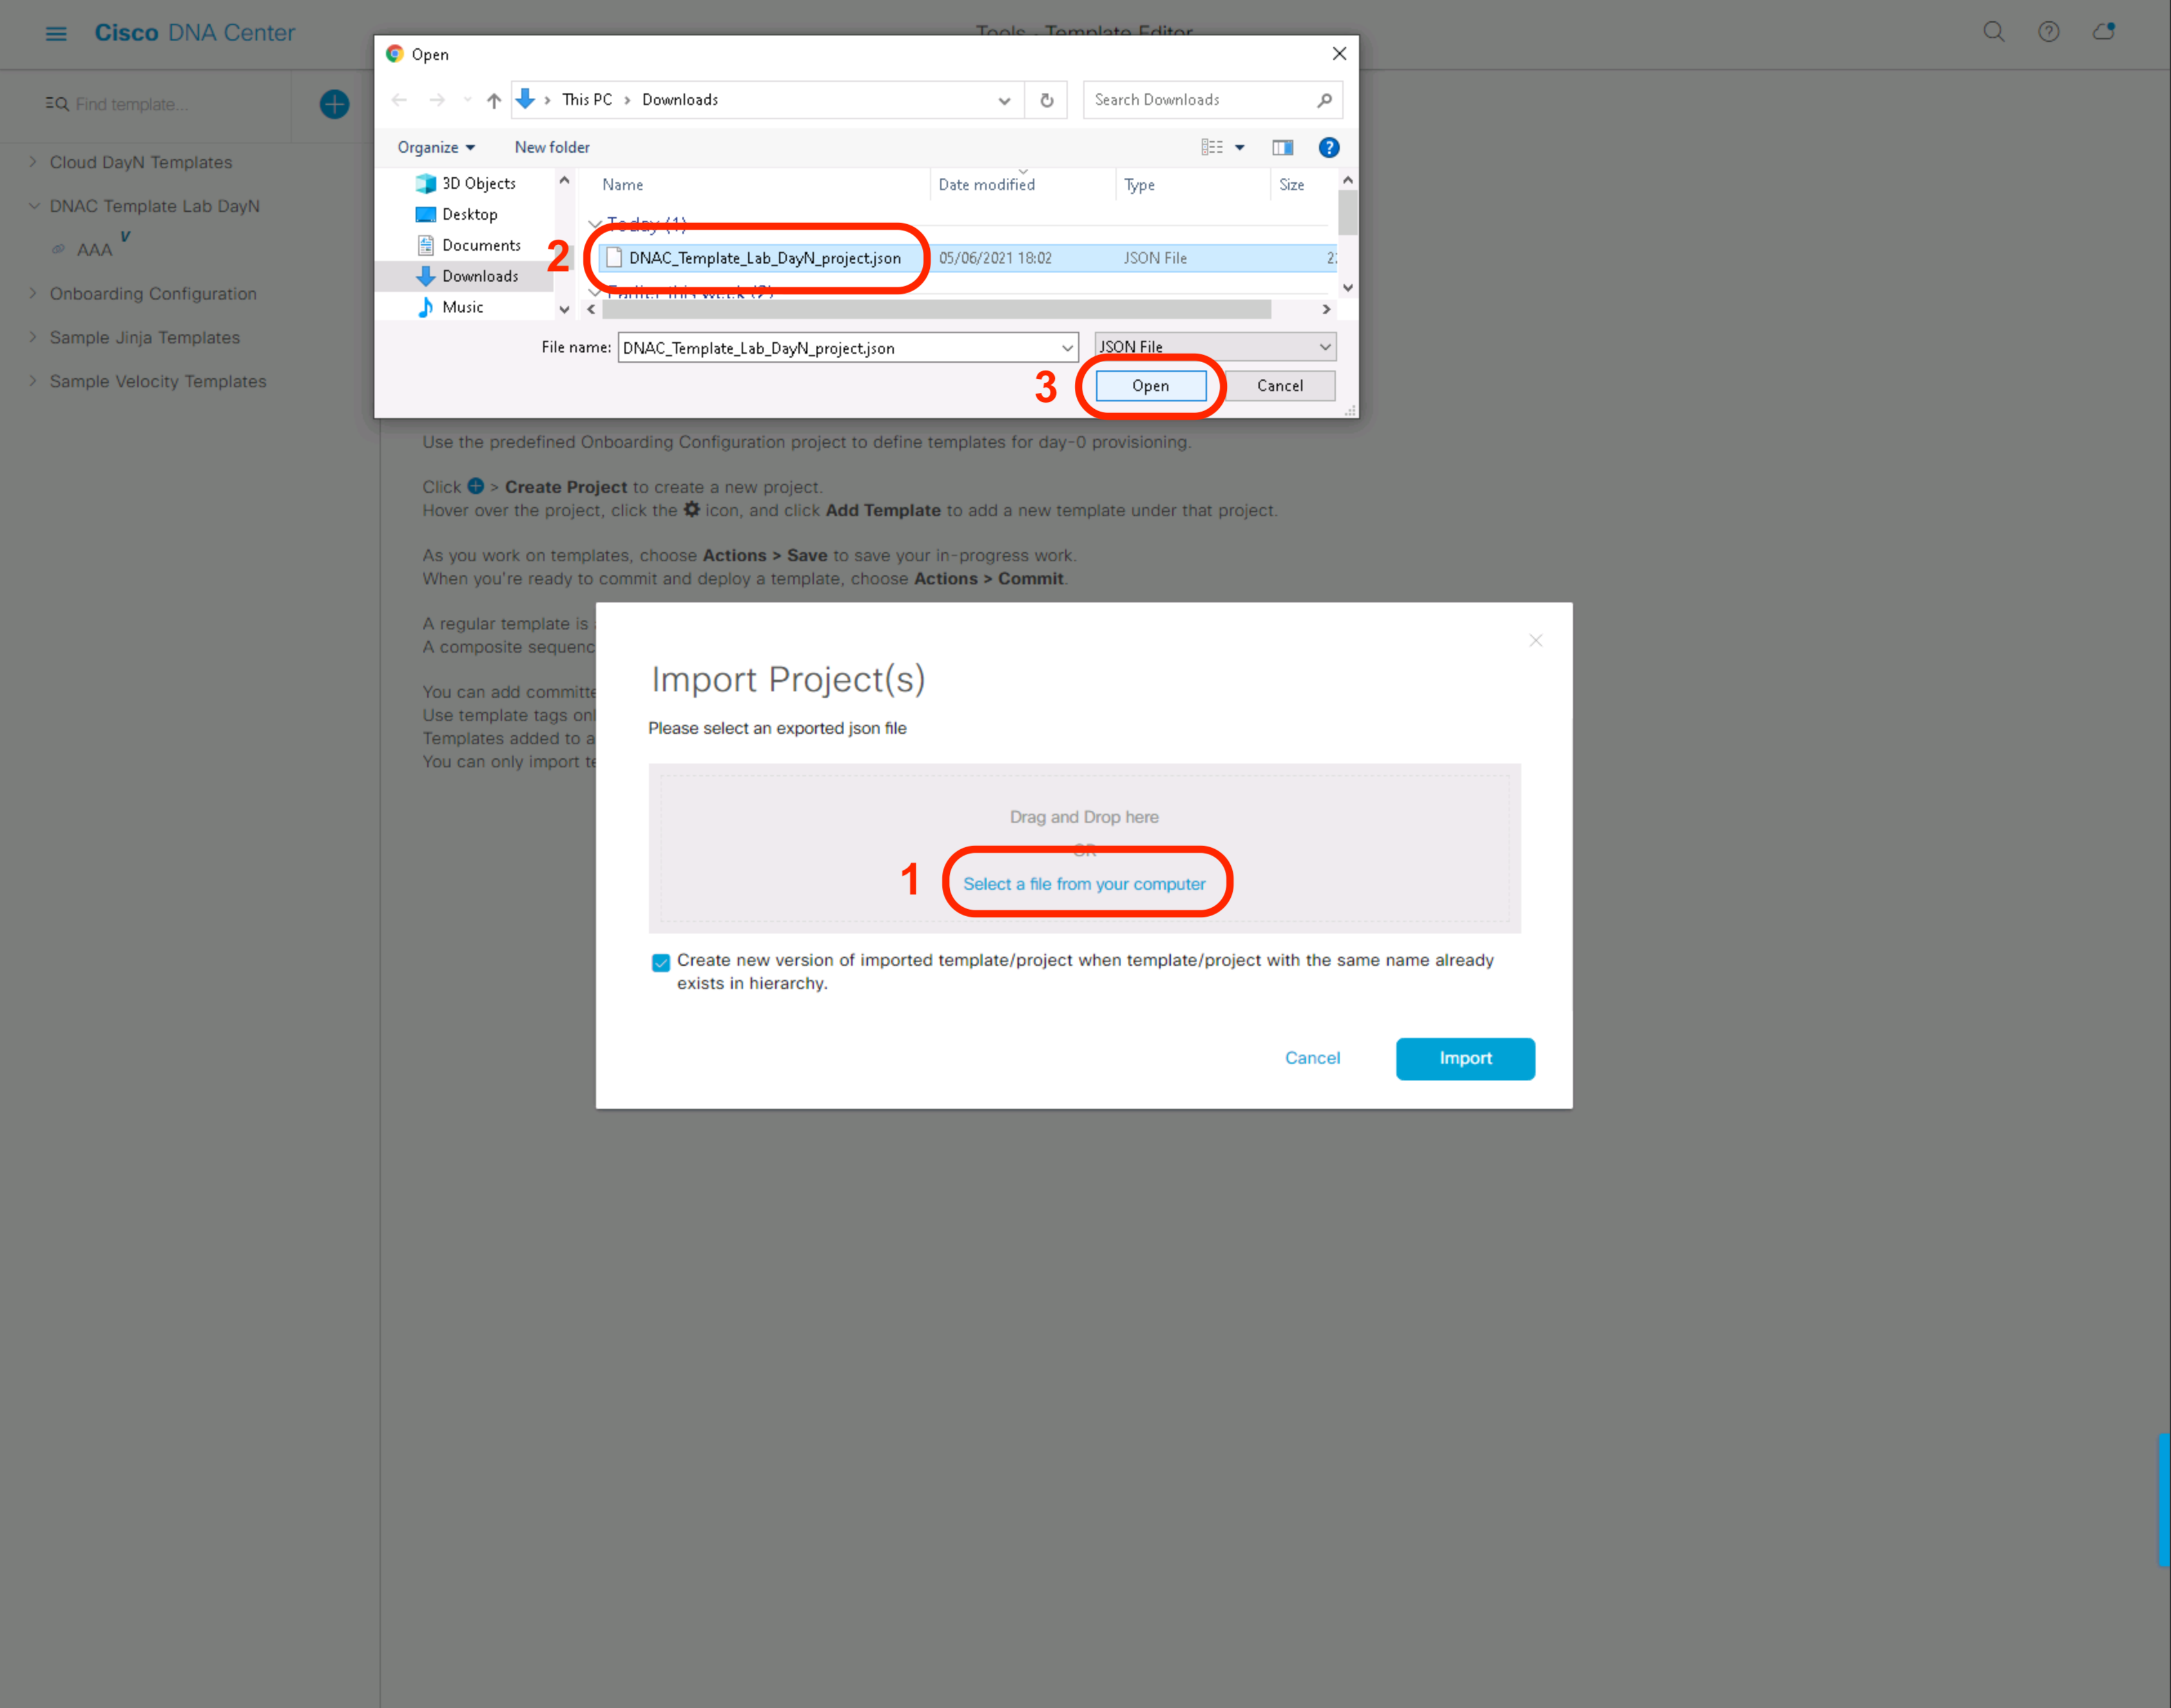Open the hamburger menu in DNA Center
Screen dimensions: 2171x1708
[56, 33]
